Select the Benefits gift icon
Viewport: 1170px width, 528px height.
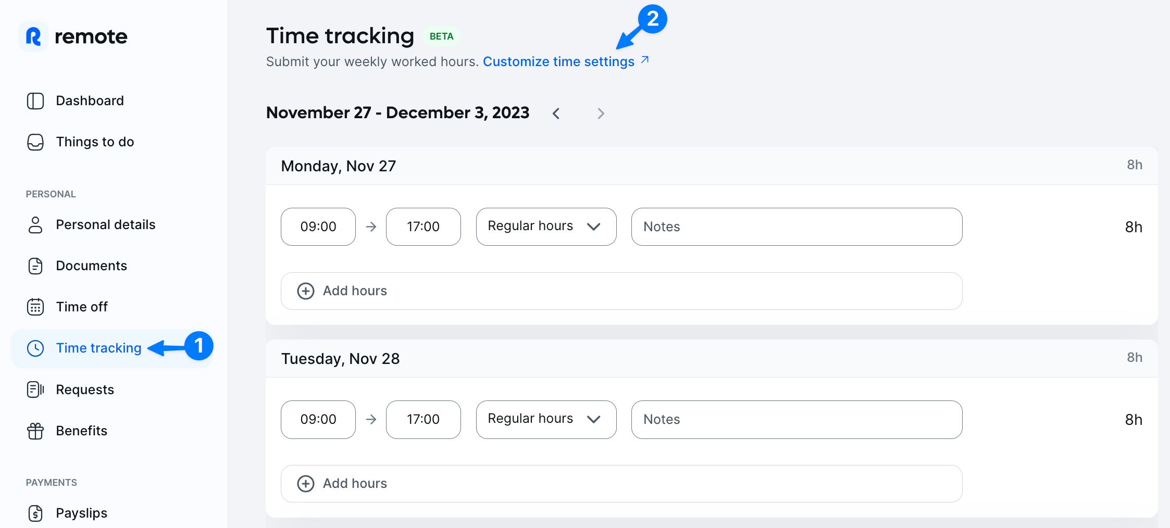pyautogui.click(x=35, y=431)
